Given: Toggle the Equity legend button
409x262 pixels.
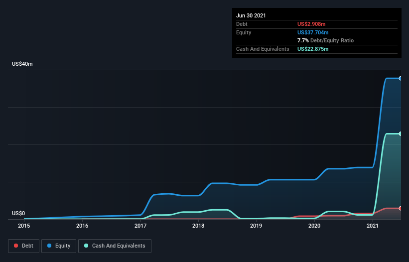Looking at the screenshot, I should tap(59, 246).
